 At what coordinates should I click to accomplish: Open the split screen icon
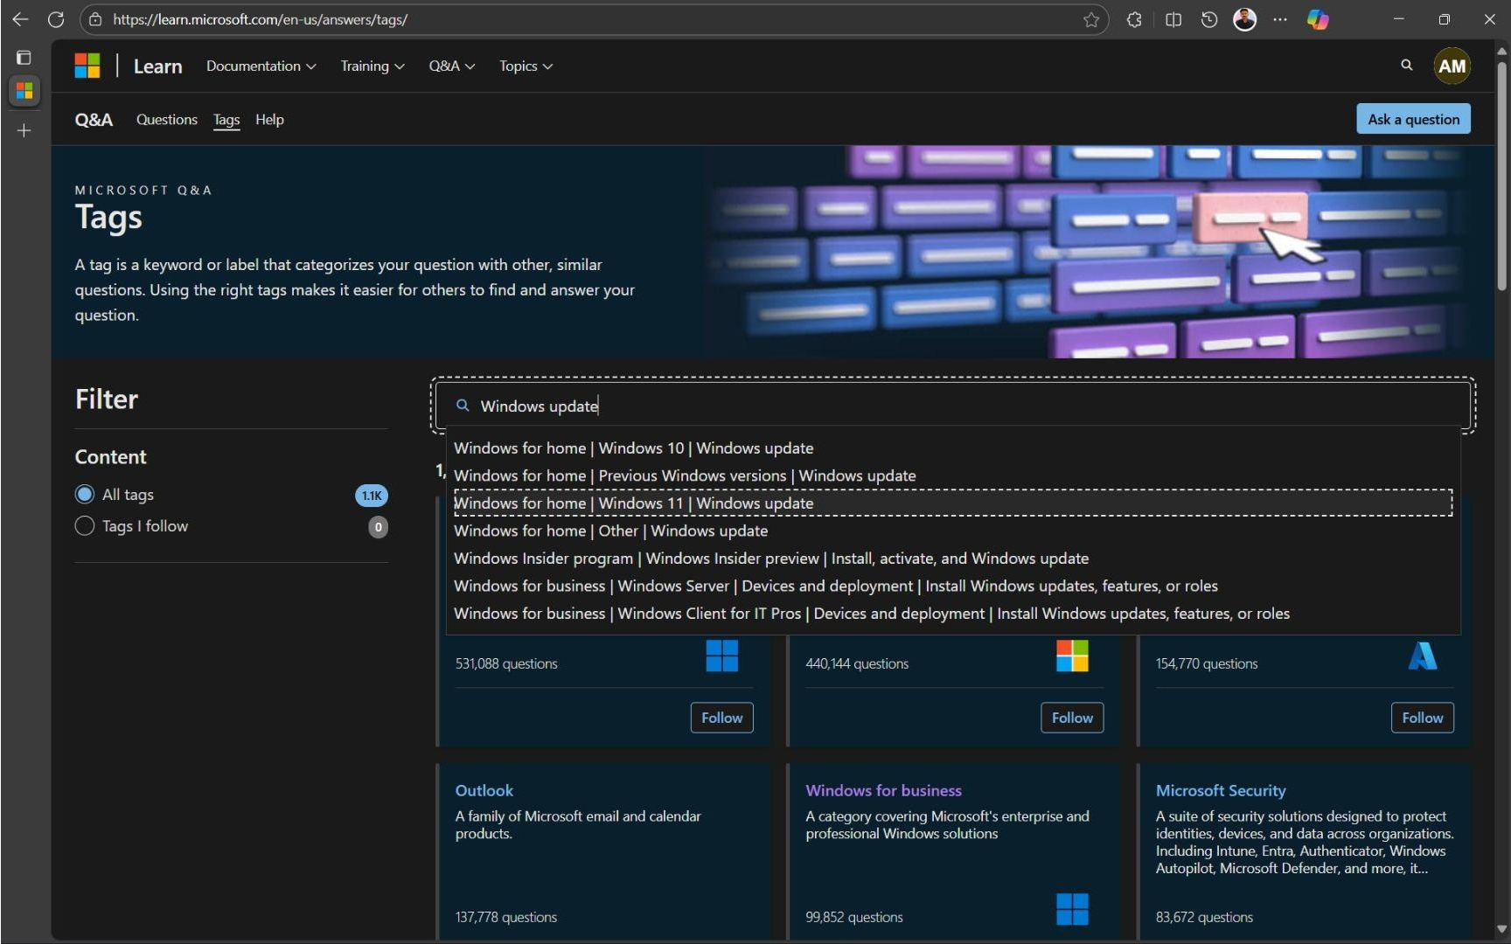1173,19
